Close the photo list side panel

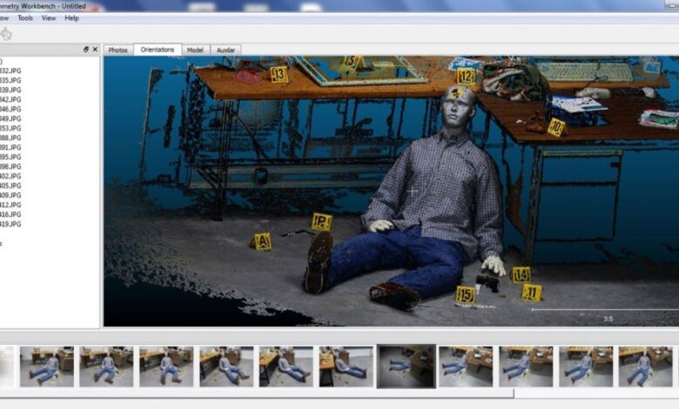click(95, 50)
